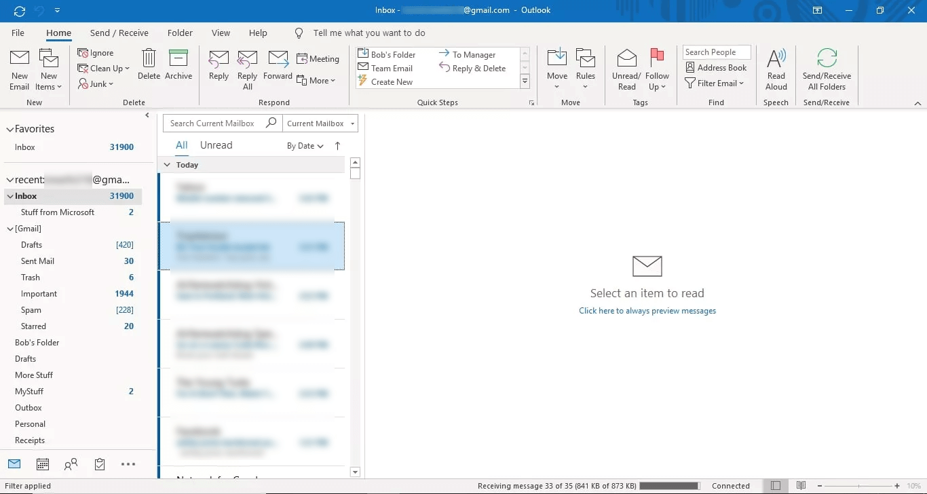Open Tasks view
This screenshot has width=927, height=494.
pos(100,464)
